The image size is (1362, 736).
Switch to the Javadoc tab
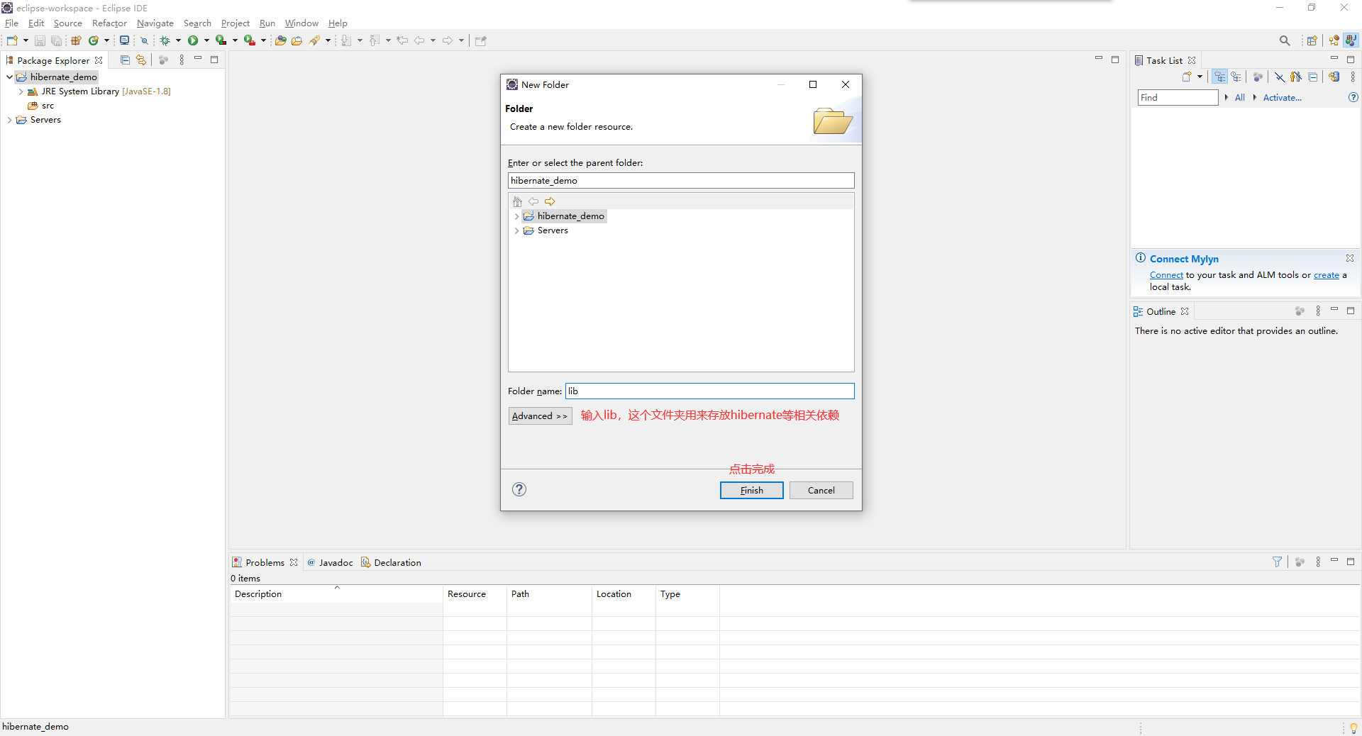(336, 562)
